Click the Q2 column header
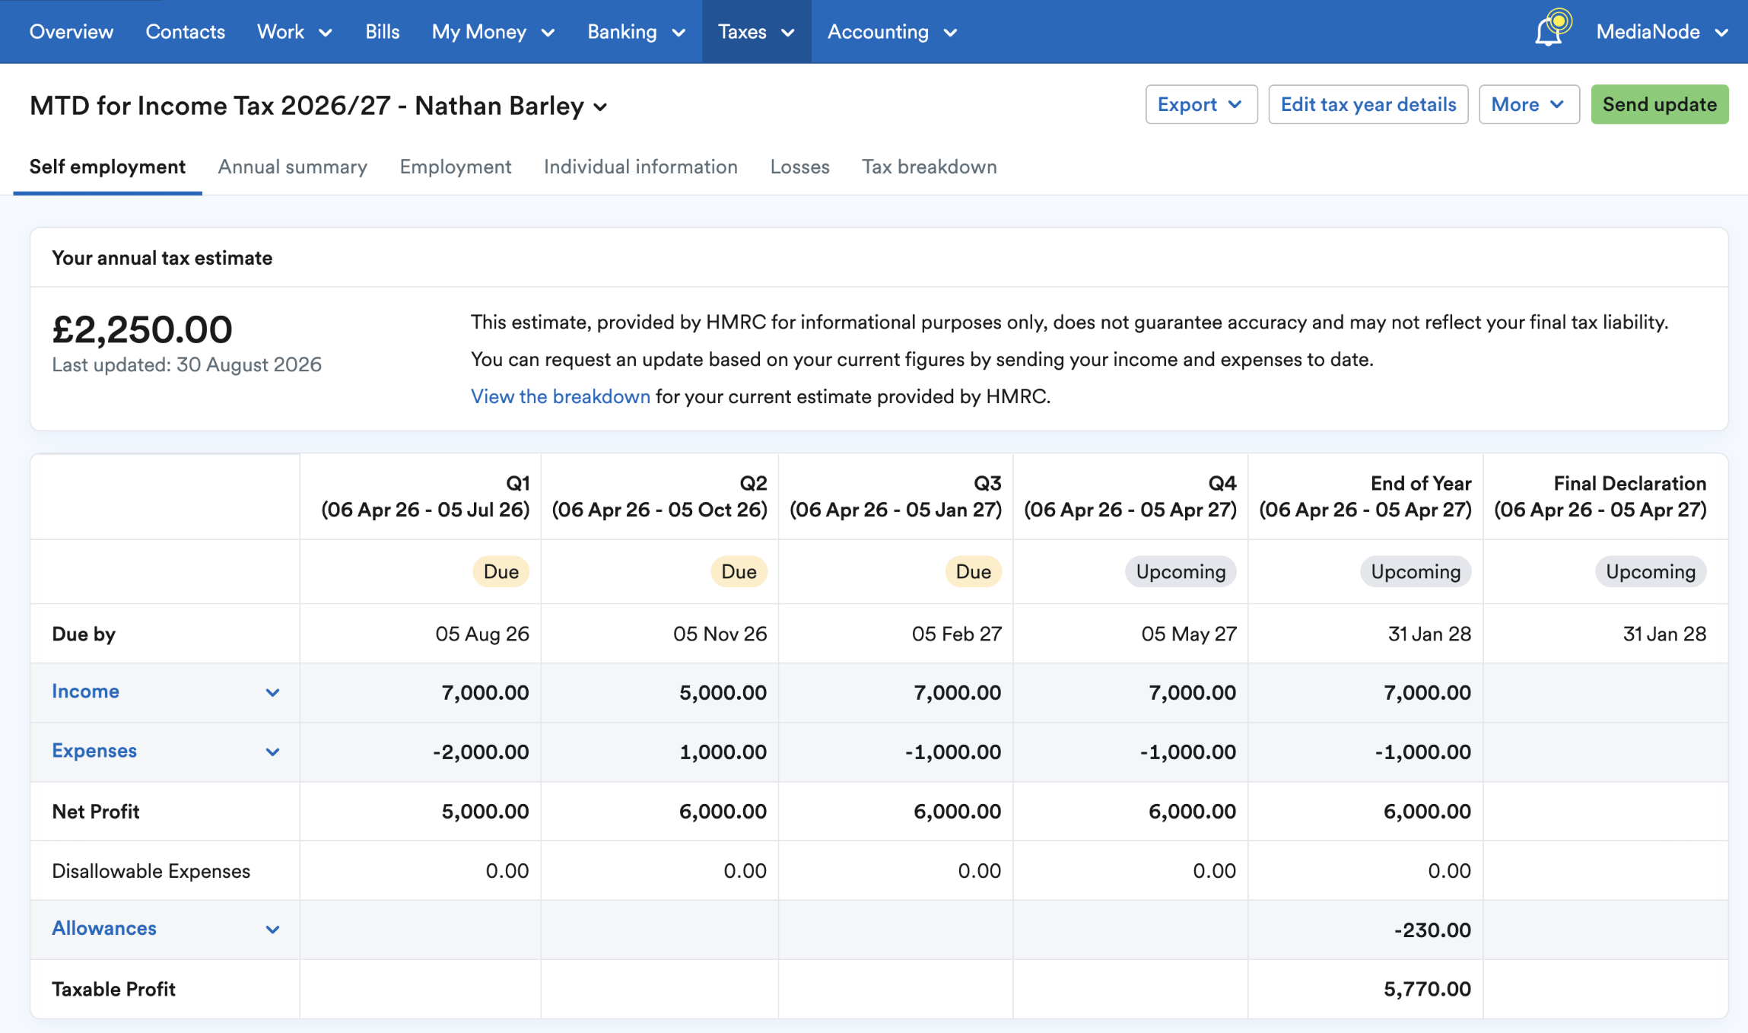The width and height of the screenshot is (1748, 1033). tap(659, 496)
